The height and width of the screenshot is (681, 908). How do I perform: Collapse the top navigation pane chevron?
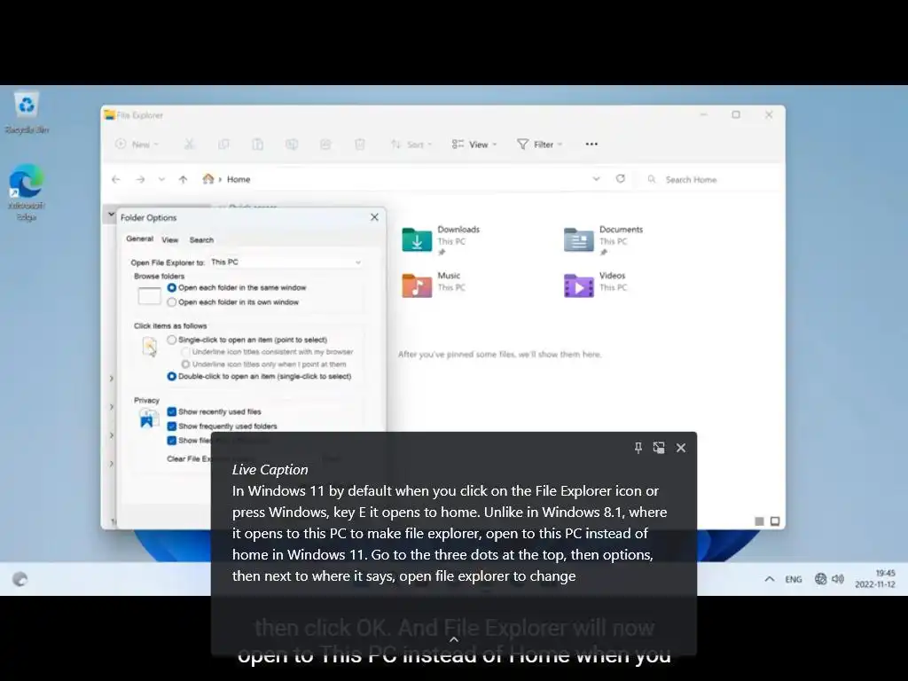[x=111, y=215]
